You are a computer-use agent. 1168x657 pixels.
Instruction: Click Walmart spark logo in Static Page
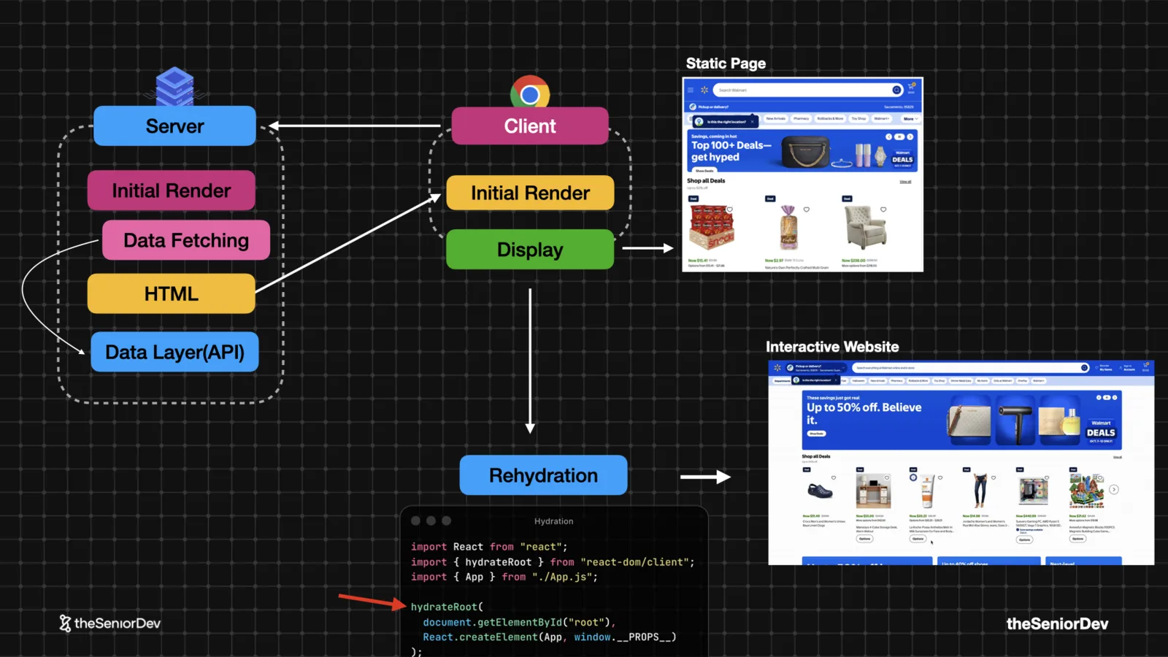pyautogui.click(x=704, y=90)
